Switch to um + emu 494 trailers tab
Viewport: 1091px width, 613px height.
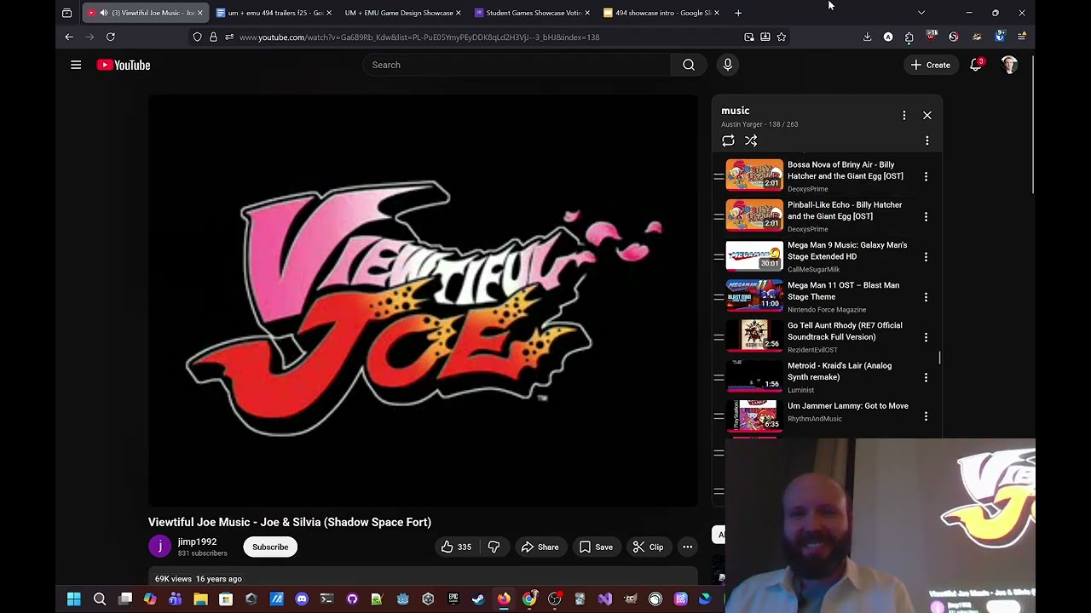point(274,13)
